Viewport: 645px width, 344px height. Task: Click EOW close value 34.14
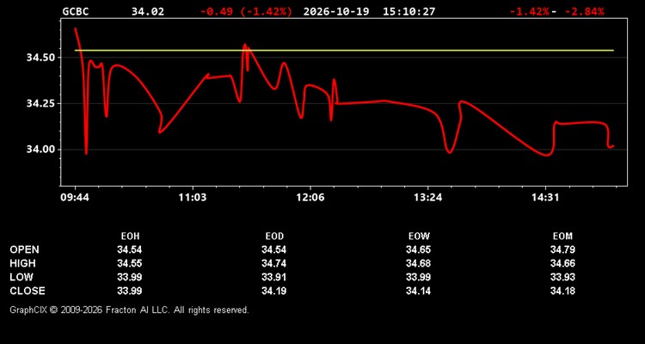coord(418,291)
